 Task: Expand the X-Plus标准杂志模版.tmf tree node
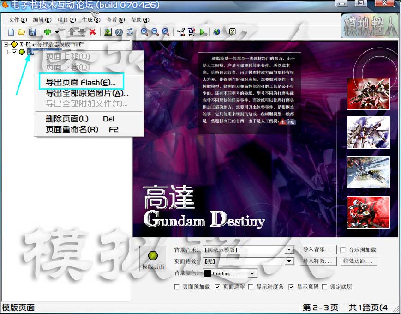coord(6,45)
